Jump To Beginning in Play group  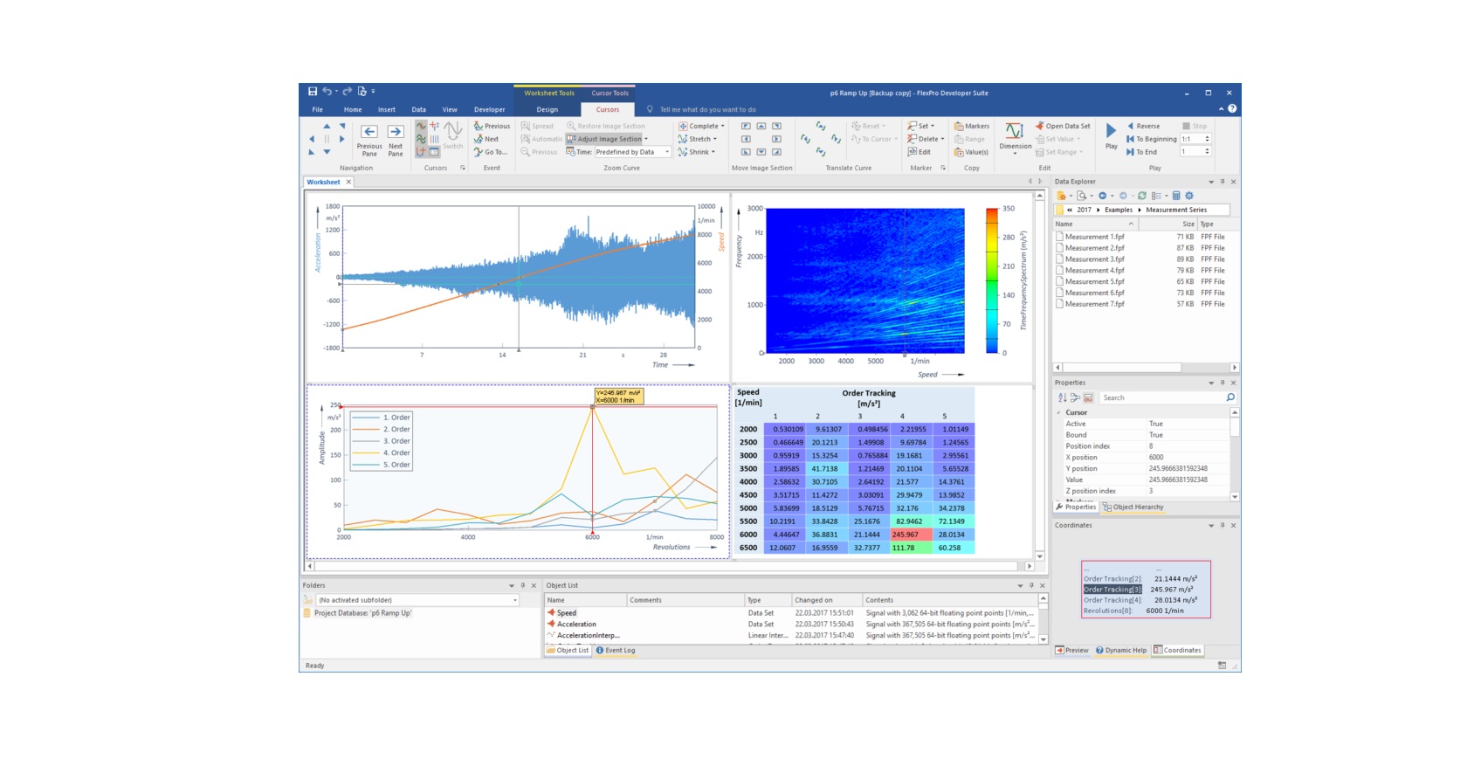coord(1151,139)
